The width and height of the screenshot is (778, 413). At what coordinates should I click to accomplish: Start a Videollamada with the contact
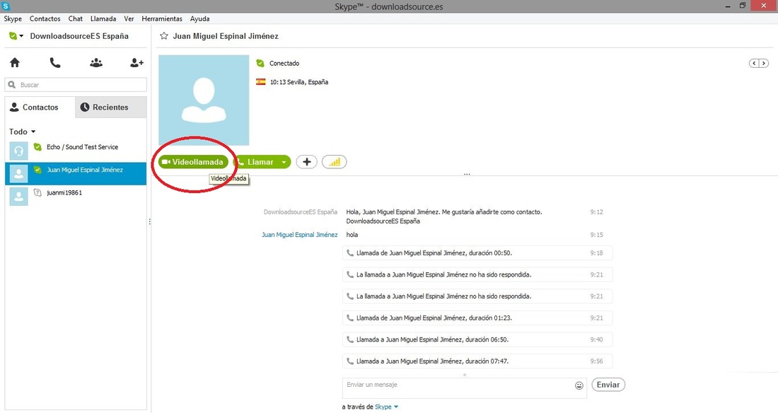(194, 162)
